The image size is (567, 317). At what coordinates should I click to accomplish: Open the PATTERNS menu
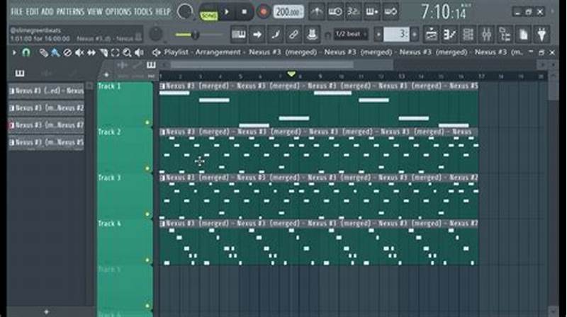pos(70,12)
